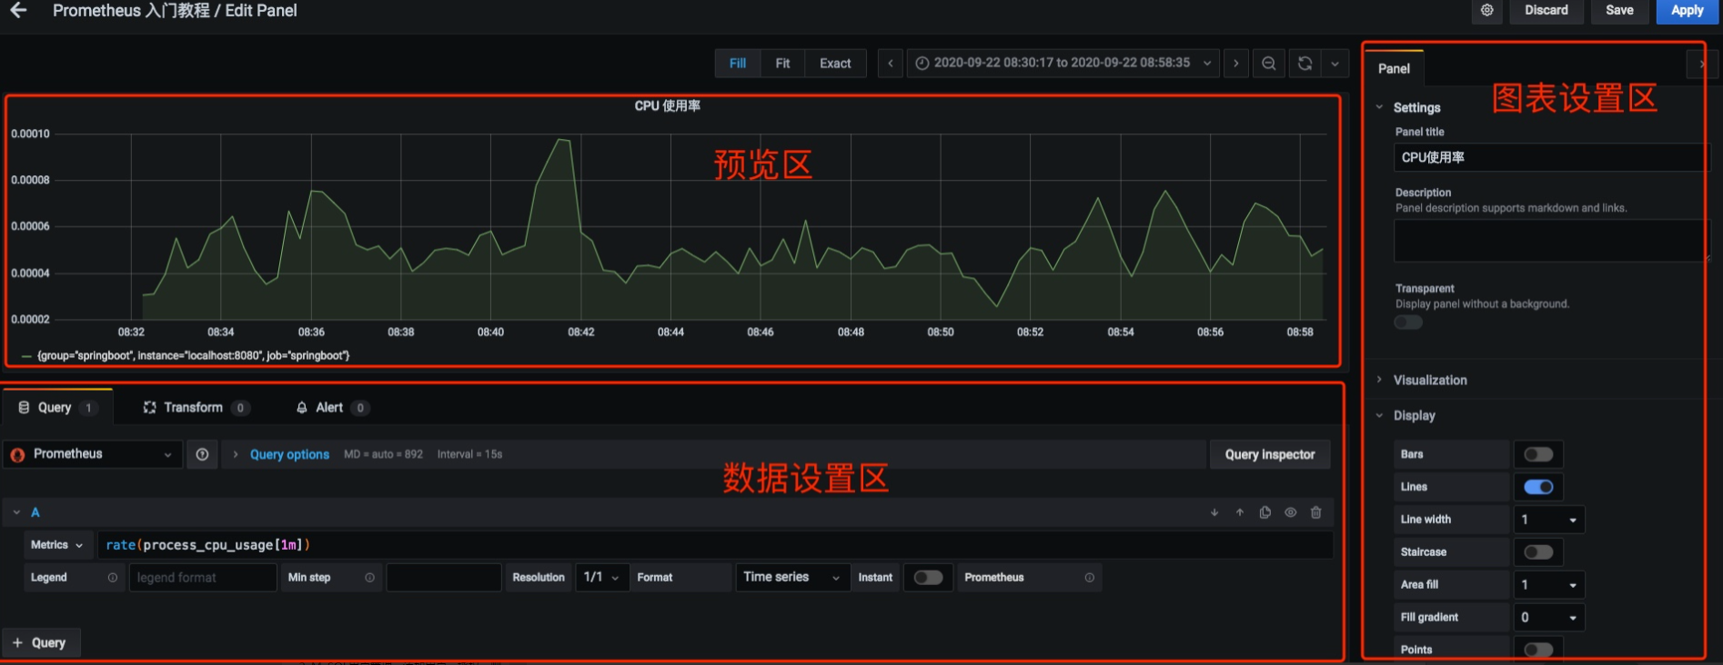Enable the Staircase switch
1723x665 pixels.
click(x=1538, y=552)
